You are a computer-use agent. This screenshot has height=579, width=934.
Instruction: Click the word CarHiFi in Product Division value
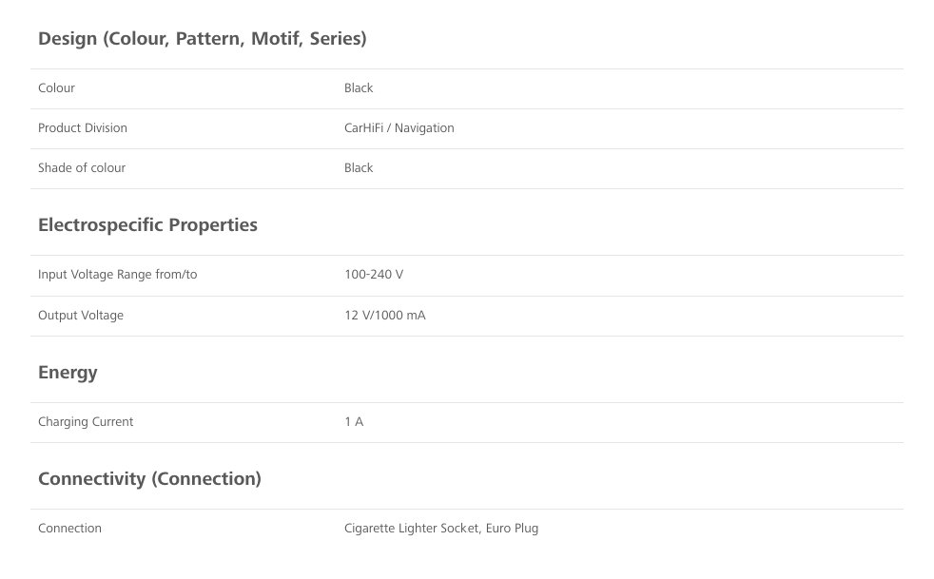362,128
